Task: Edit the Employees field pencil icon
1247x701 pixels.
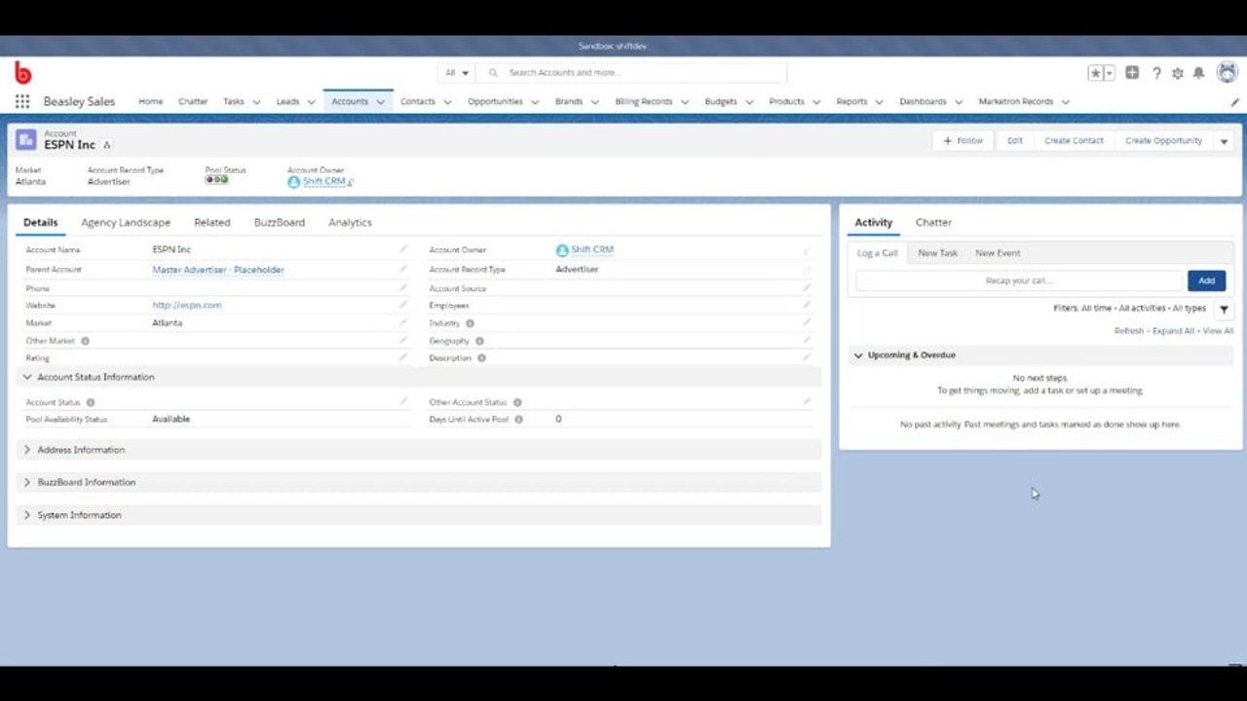Action: 807,306
